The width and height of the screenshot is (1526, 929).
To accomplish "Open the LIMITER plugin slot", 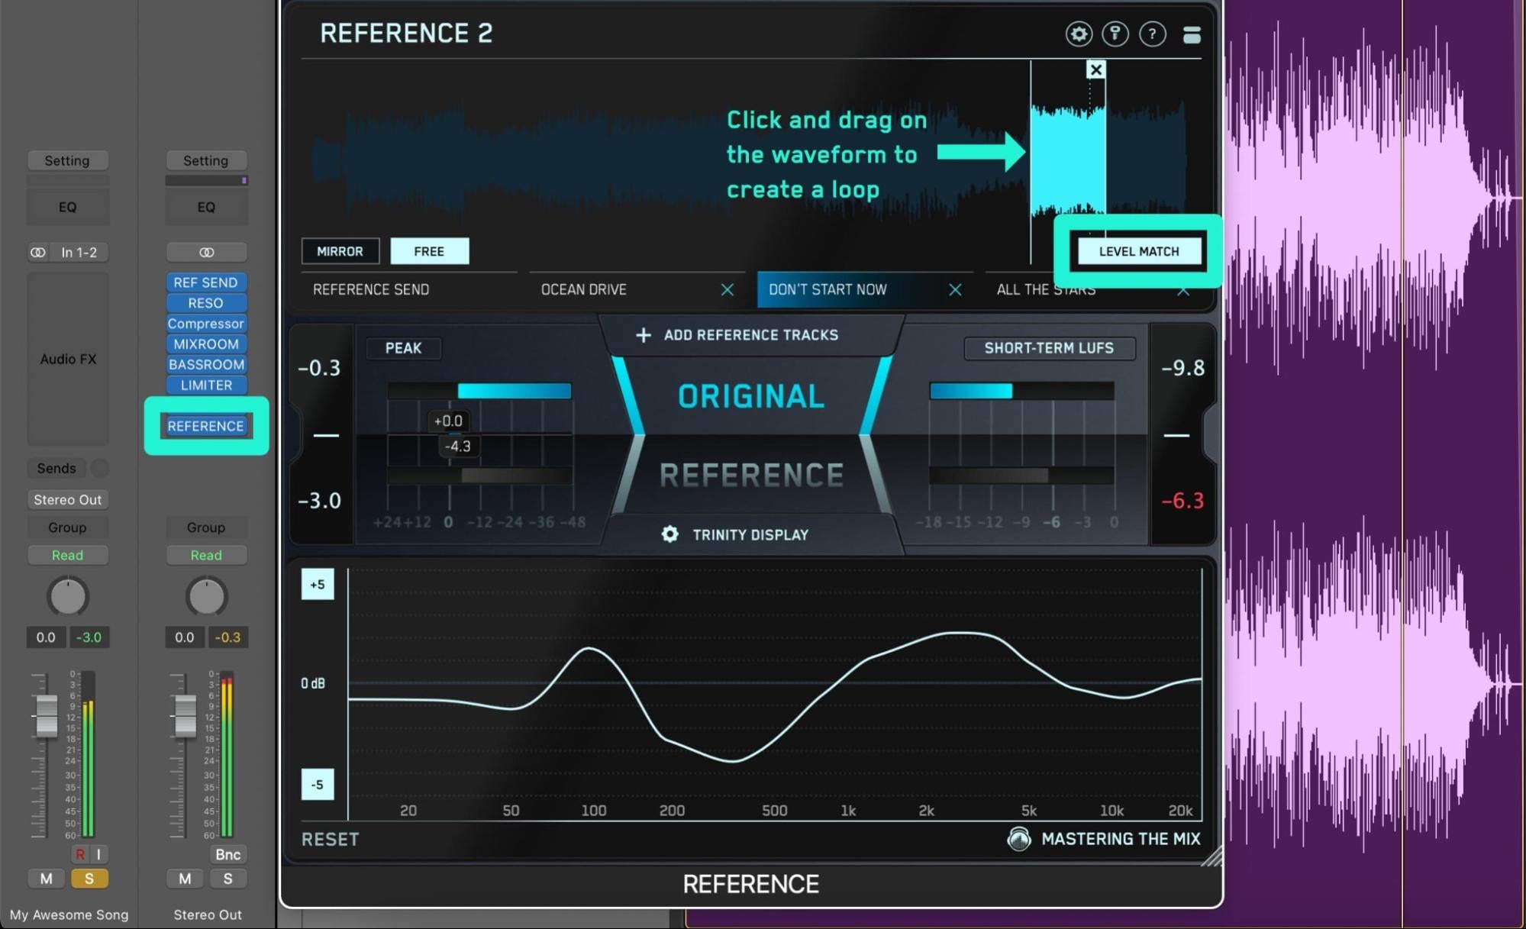I will tap(206, 385).
